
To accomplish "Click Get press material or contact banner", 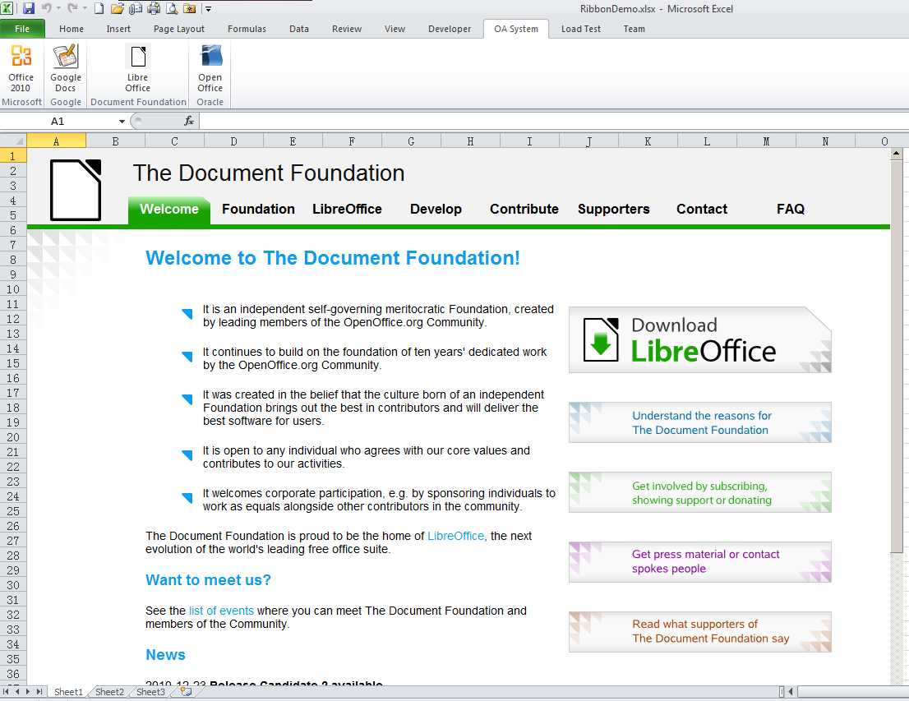I will tap(699, 562).
